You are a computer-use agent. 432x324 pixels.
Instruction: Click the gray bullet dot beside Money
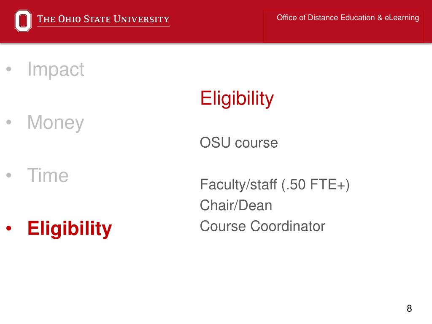(x=9, y=122)
